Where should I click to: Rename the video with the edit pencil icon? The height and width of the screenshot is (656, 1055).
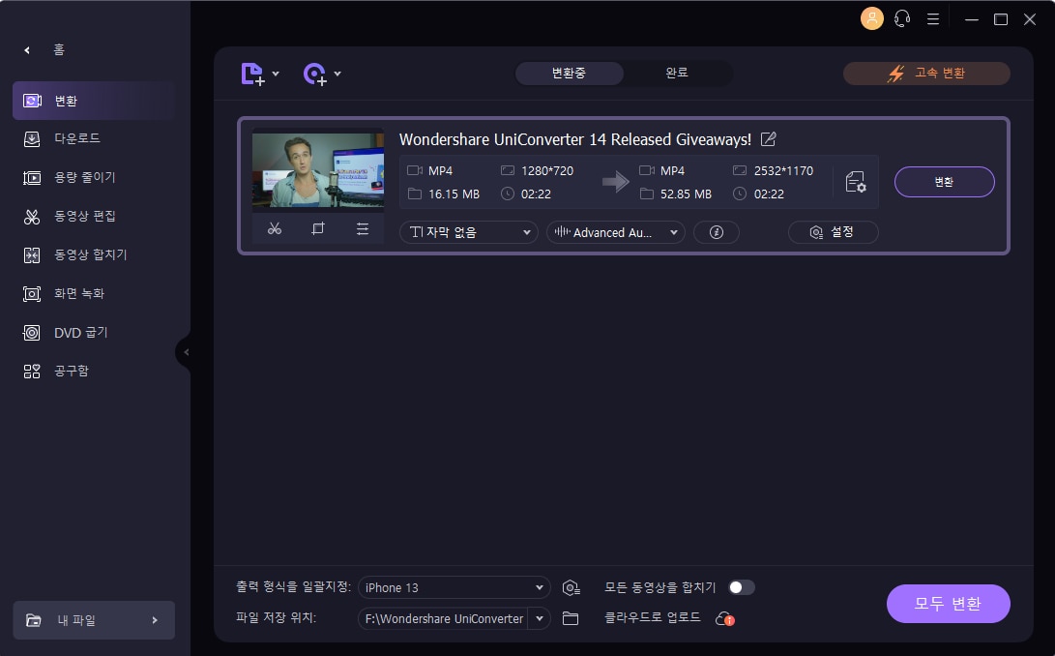769,139
